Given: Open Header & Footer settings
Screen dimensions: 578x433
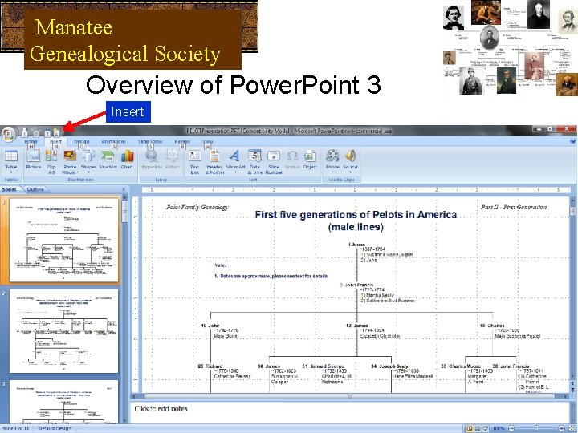Looking at the screenshot, I should click(x=215, y=161).
